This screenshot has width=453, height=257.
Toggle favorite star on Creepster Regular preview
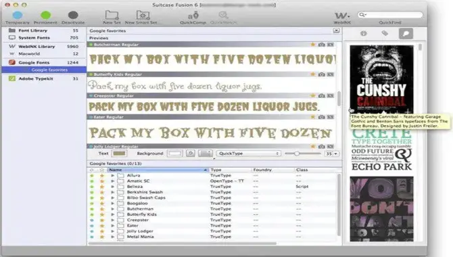click(x=313, y=95)
